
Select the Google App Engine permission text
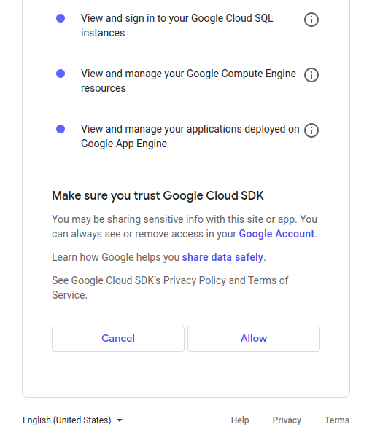click(190, 136)
